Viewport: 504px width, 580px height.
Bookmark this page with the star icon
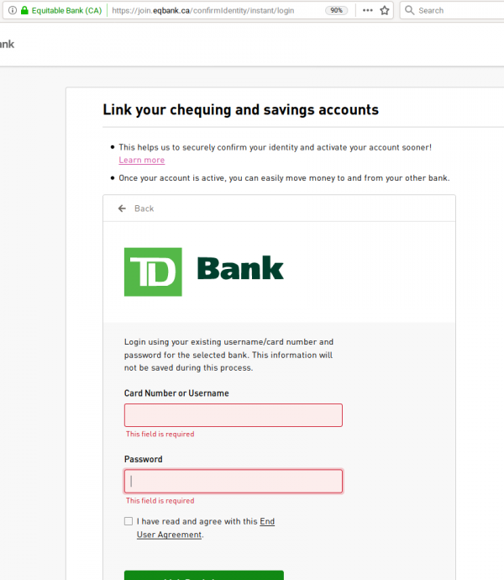point(385,11)
